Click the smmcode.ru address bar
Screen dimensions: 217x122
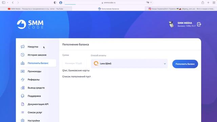pos(108,2)
